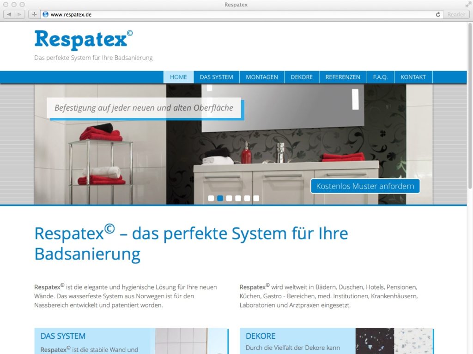Click the red close window button
Screen dimensions: 473x354
click(x=6, y=5)
